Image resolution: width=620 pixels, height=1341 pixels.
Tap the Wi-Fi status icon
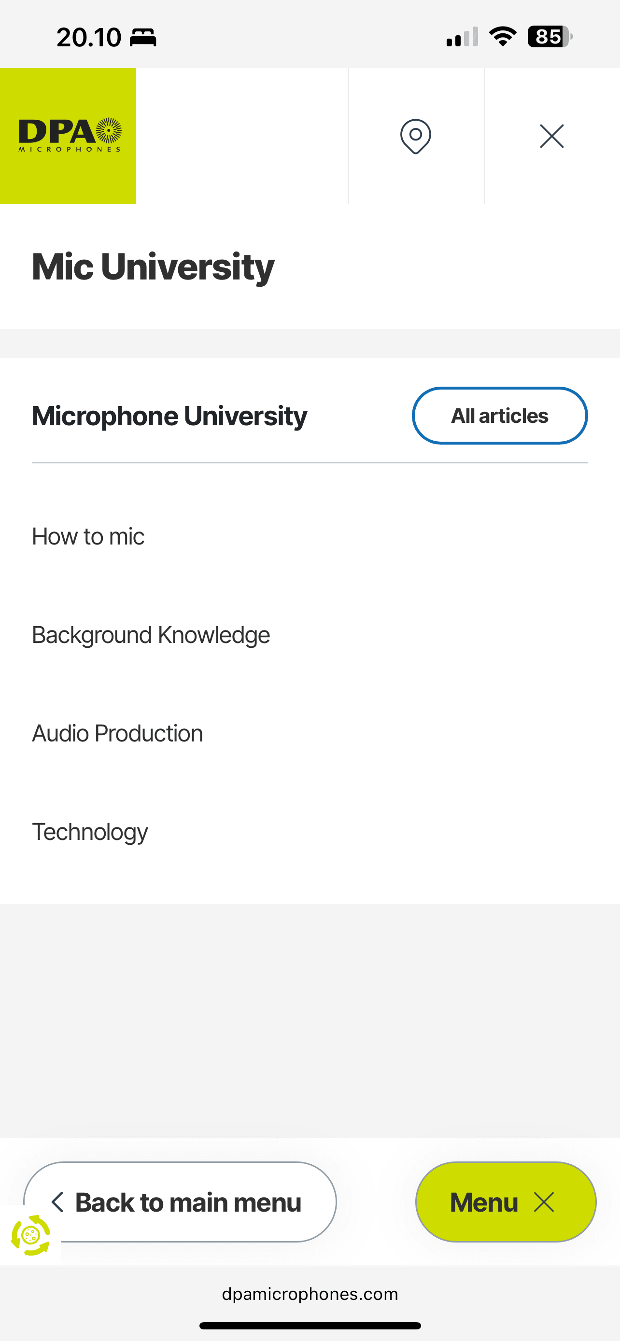(502, 36)
